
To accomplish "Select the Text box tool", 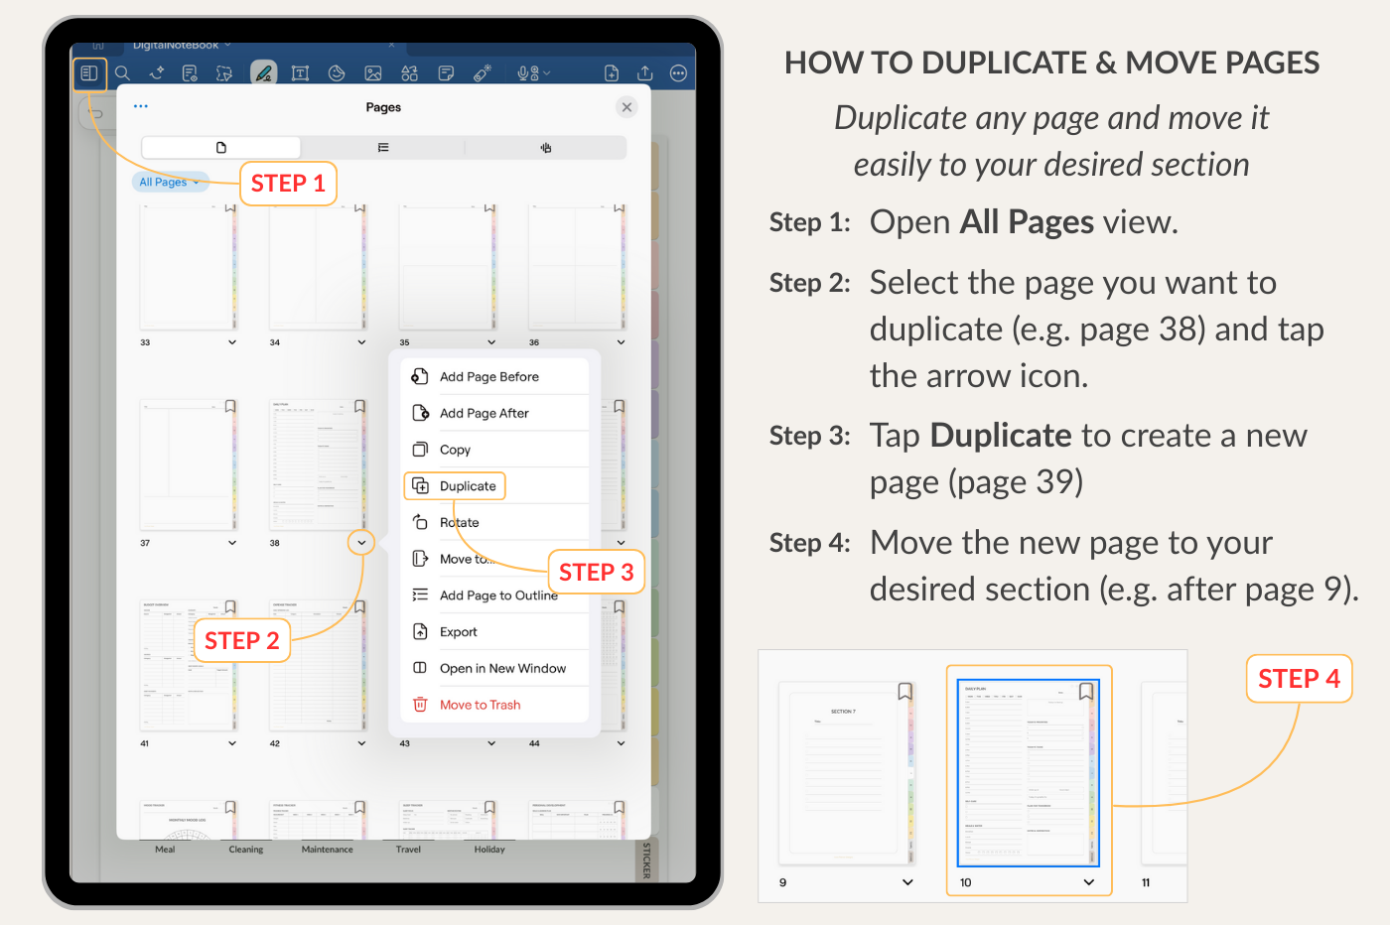I will (x=300, y=73).
